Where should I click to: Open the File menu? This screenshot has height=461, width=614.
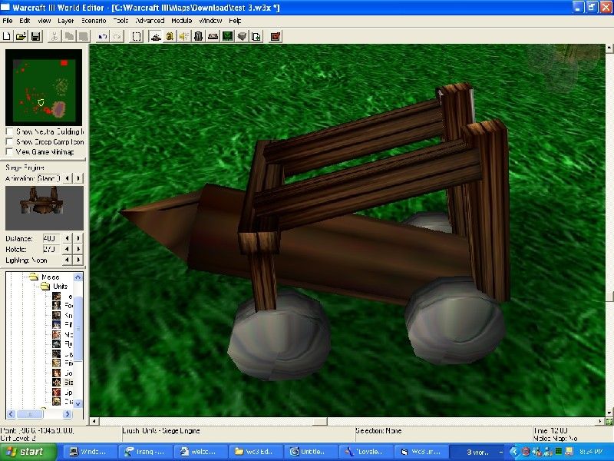[8, 21]
